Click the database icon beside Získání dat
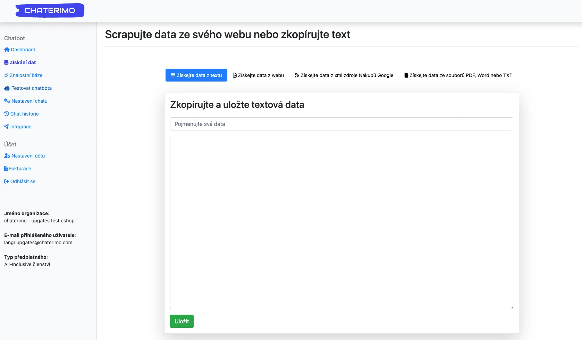 pyautogui.click(x=6, y=62)
